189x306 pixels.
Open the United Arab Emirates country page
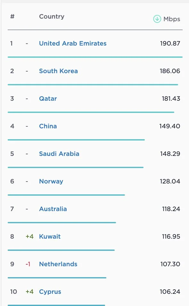[x=72, y=43]
